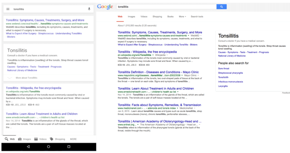
Task: Switch to the desktop Images tab
Action: (132, 17)
